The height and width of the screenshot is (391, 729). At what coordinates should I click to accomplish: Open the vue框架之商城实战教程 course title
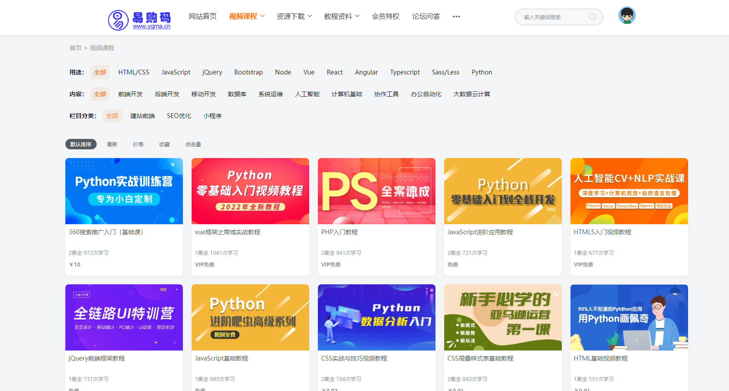coord(227,232)
